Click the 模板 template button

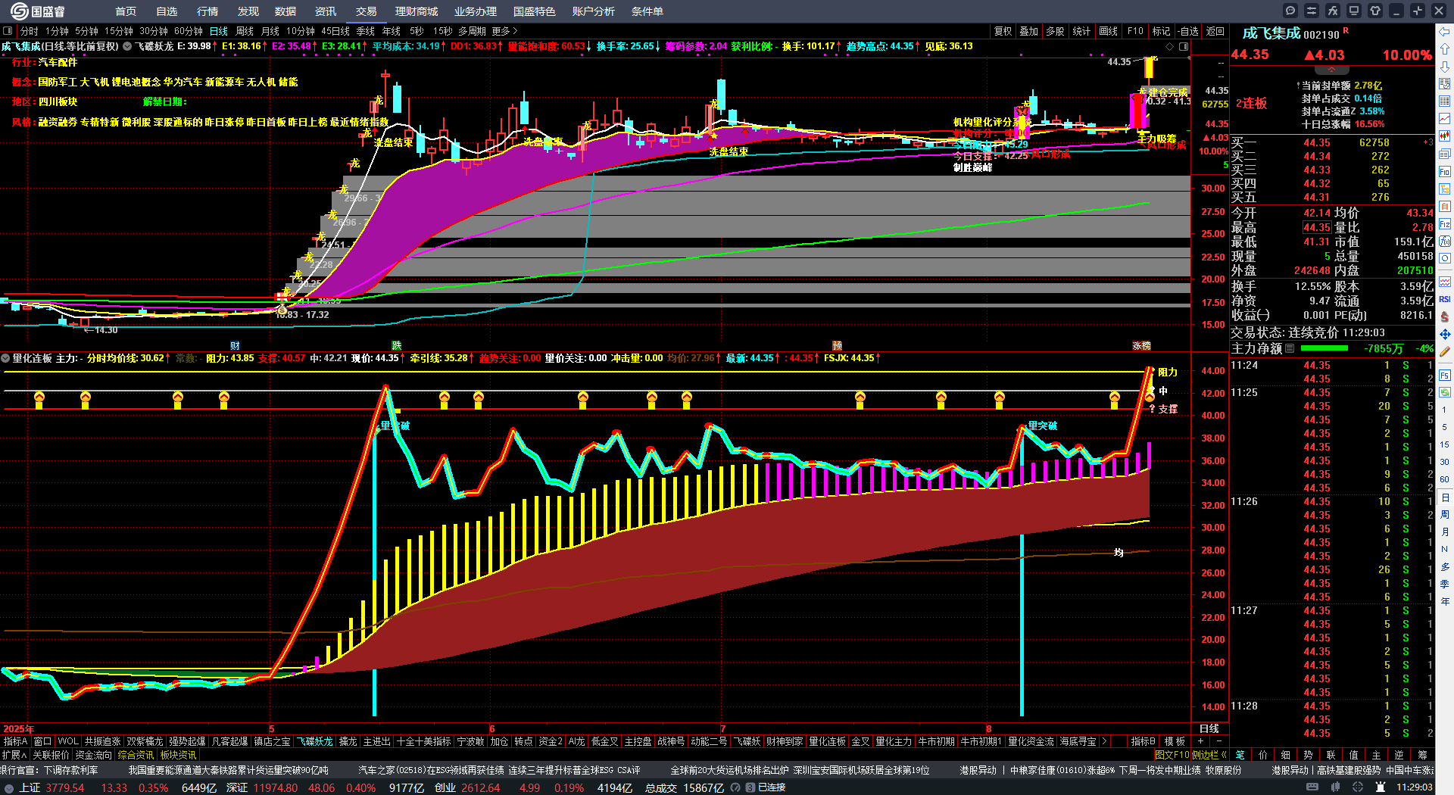(x=1175, y=741)
